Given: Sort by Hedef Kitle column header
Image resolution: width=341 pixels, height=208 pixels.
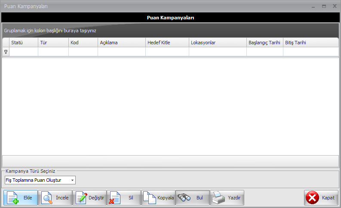Looking at the screenshot, I should coord(167,43).
